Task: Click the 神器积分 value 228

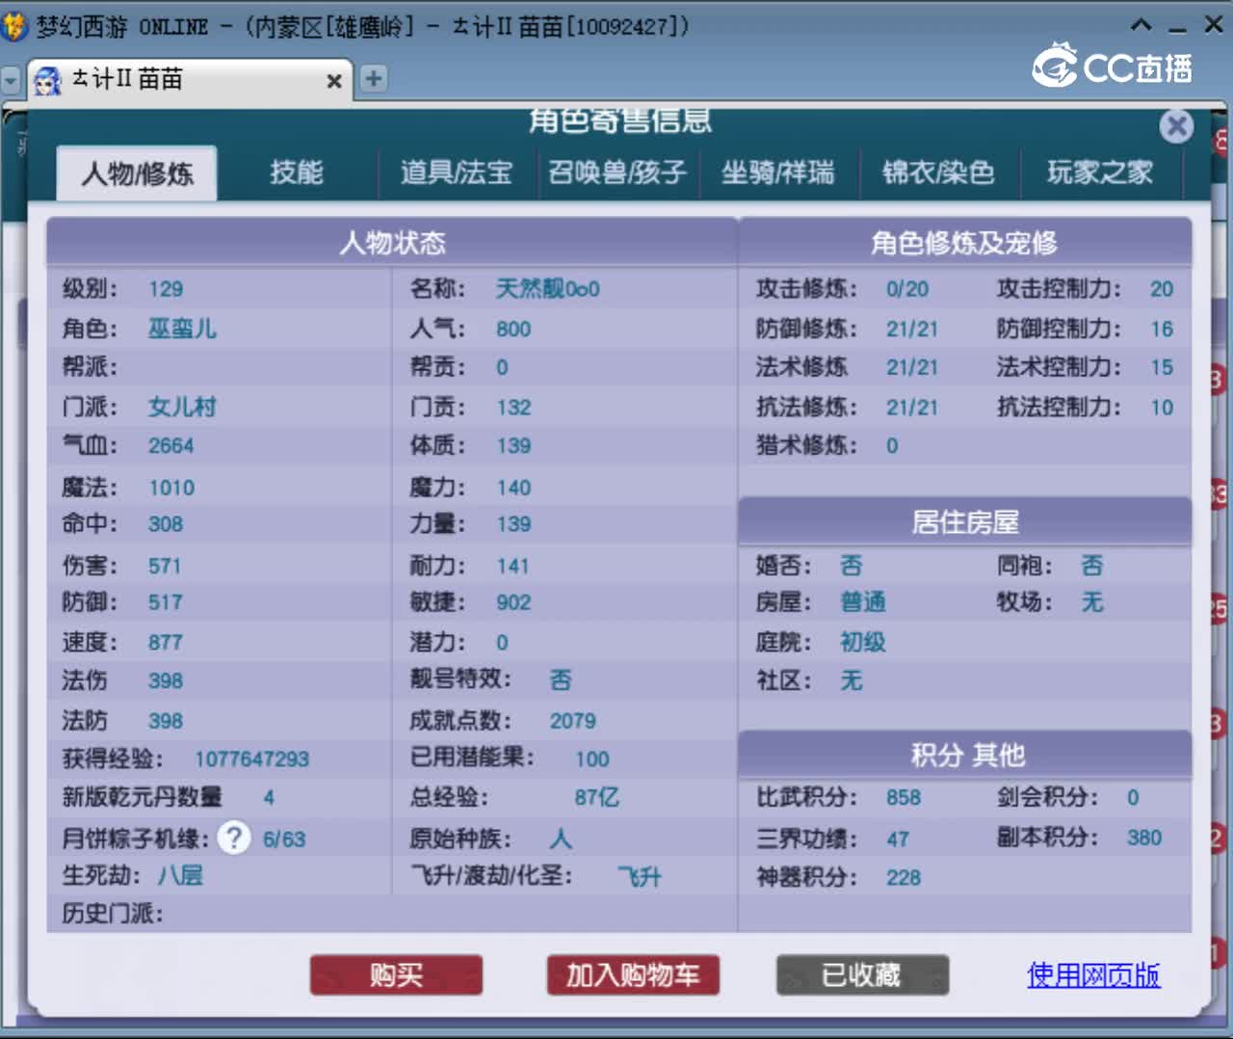Action: tap(904, 878)
